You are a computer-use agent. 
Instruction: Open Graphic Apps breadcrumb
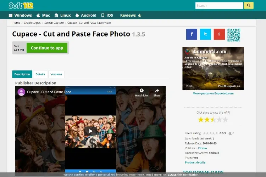[32, 23]
